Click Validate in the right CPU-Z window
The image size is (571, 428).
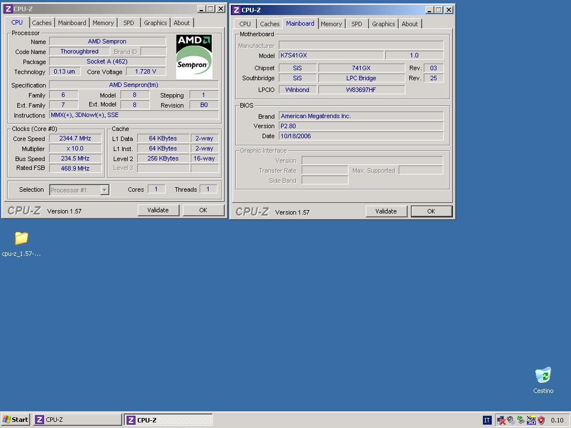pyautogui.click(x=386, y=211)
